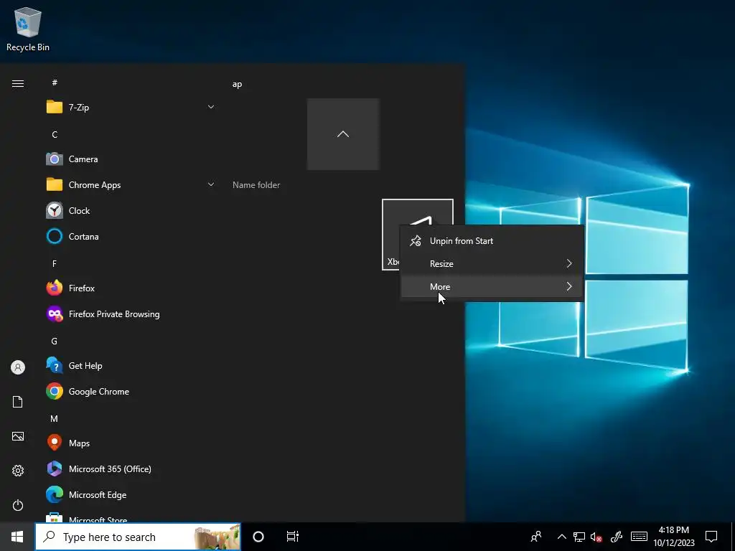The width and height of the screenshot is (735, 551).
Task: Click the clock showing 4:18 PM
Action: (674, 537)
